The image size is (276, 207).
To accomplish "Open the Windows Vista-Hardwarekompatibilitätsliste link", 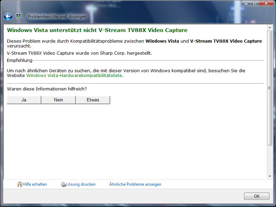I will tap(74, 76).
